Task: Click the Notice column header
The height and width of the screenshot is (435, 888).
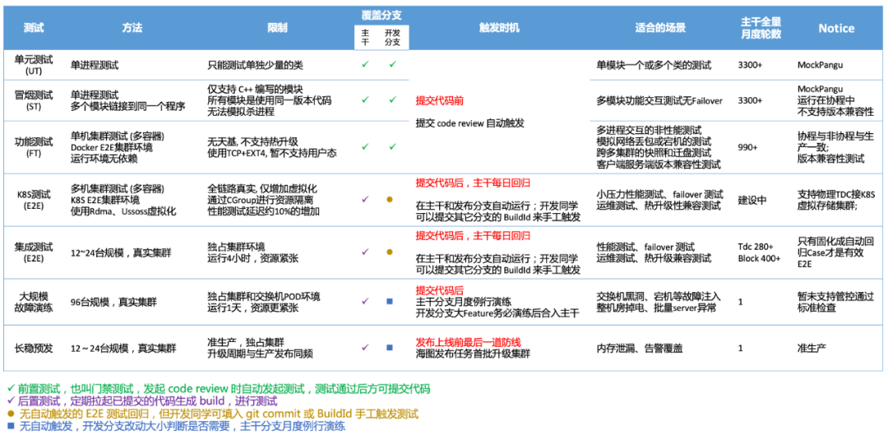Action: [836, 28]
